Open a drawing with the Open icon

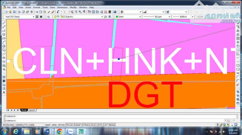10,12
